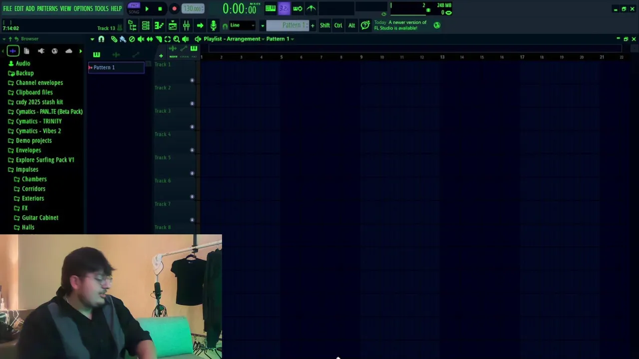Open the EDIT menu
The width and height of the screenshot is (639, 359).
[x=19, y=8]
